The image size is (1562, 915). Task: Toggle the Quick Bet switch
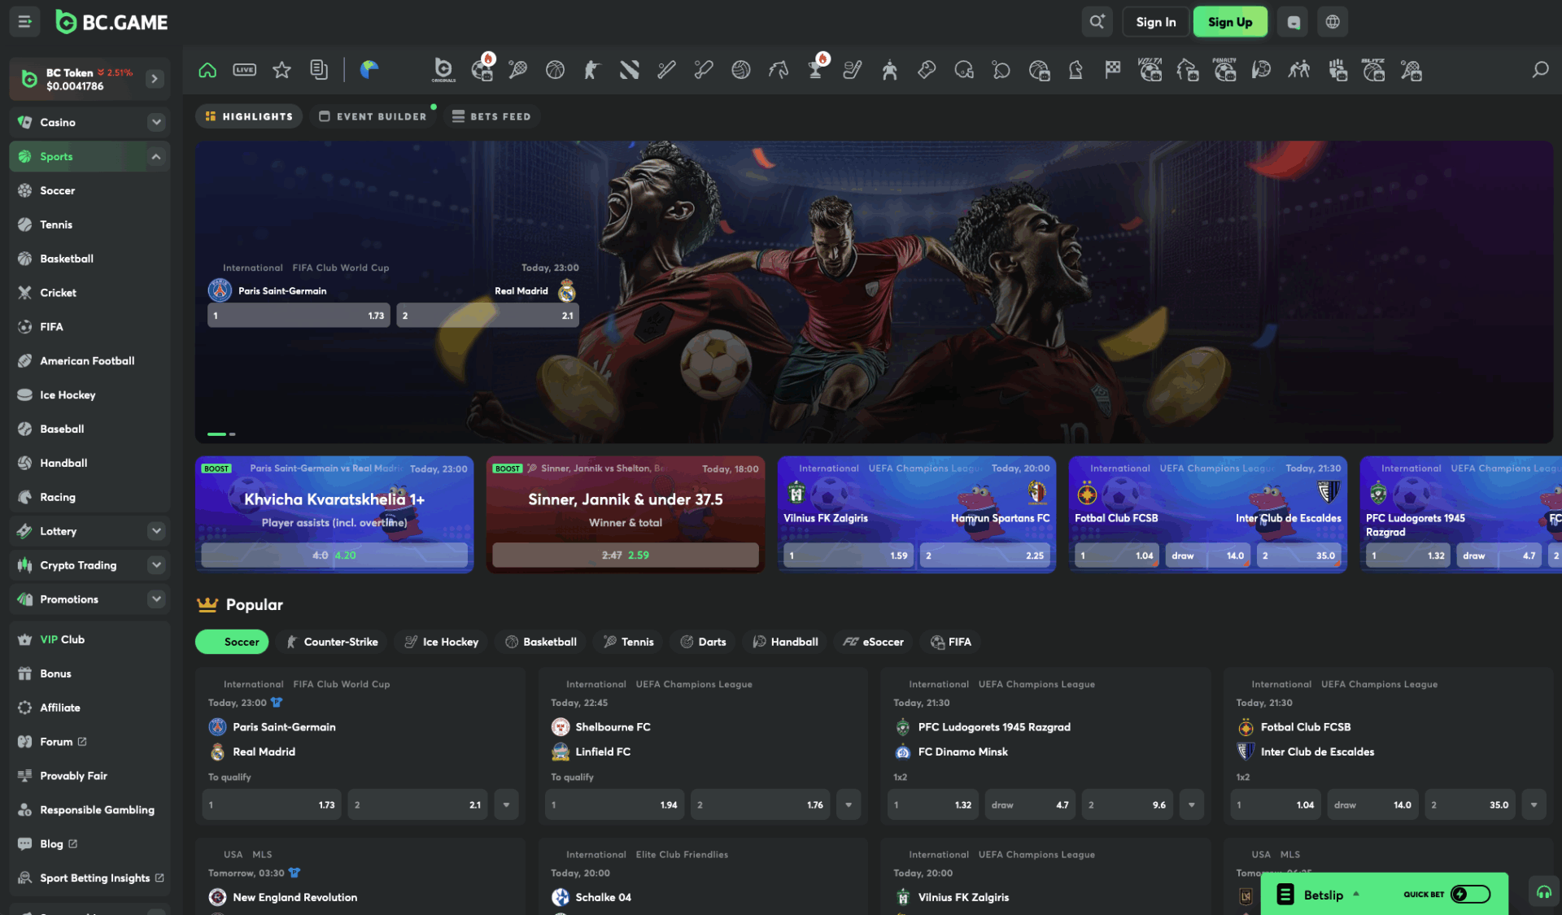click(1471, 894)
